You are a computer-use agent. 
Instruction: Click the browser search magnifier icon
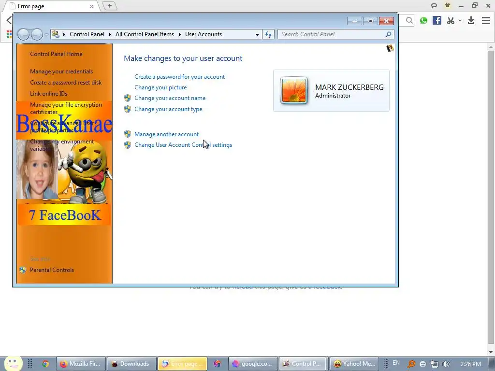[409, 20]
